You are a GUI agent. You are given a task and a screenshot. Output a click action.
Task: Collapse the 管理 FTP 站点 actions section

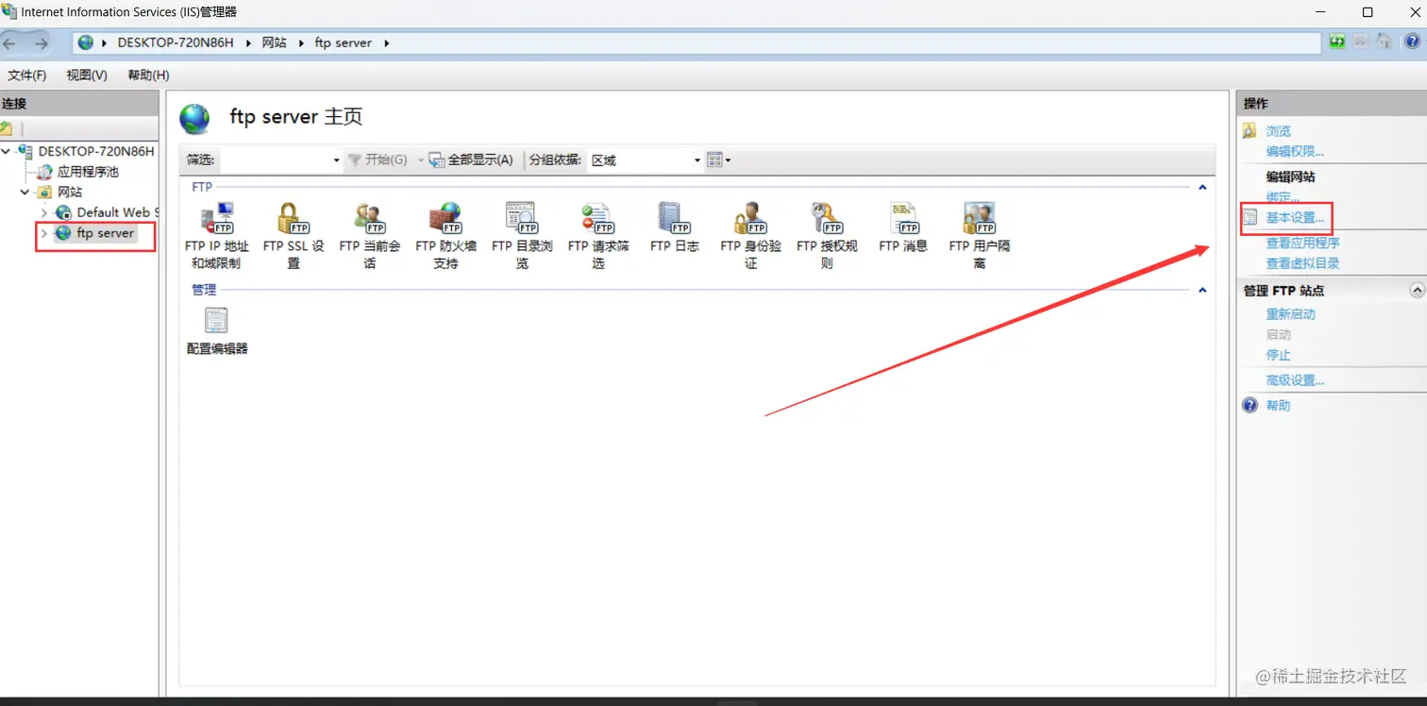(1417, 291)
